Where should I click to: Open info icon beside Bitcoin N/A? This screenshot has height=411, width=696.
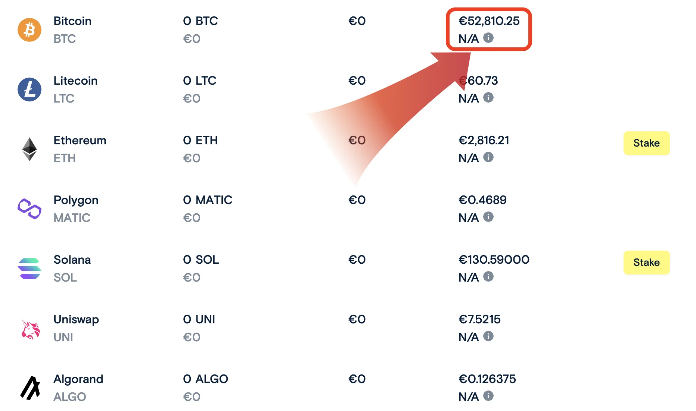pos(488,38)
